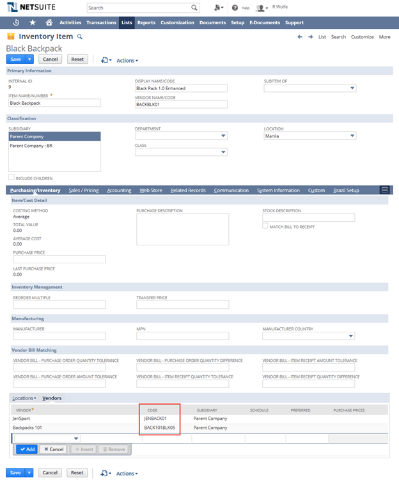
Task: Click the BACK101BLK05 code cell
Action: pos(159,428)
